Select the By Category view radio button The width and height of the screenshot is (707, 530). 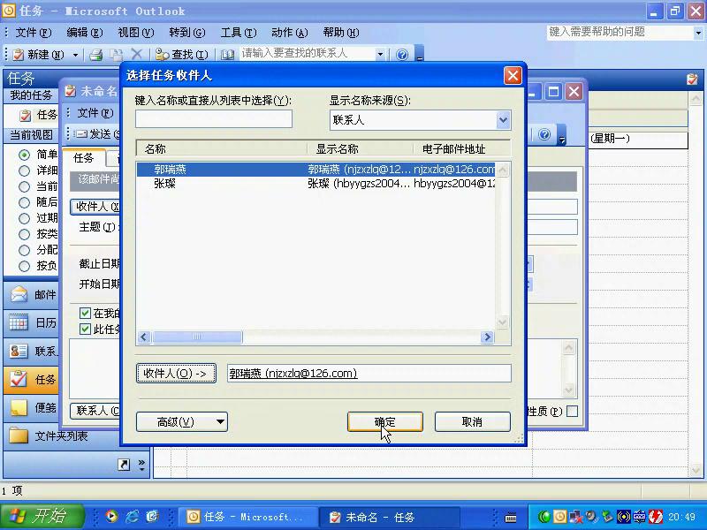pyautogui.click(x=25, y=234)
